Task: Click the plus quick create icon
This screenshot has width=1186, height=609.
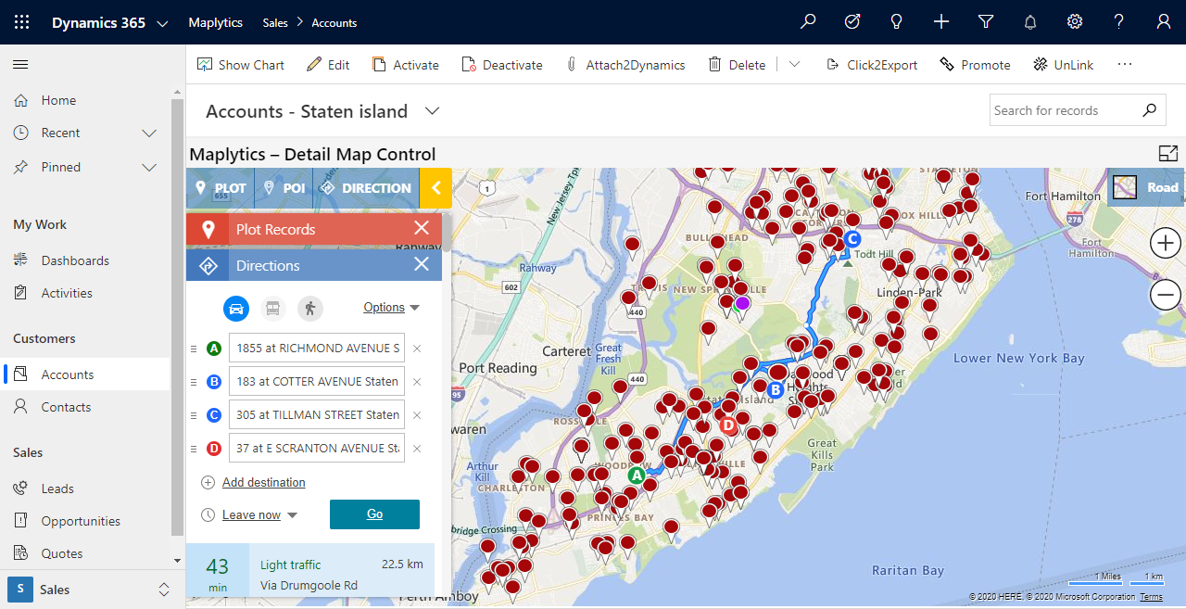Action: [x=941, y=22]
